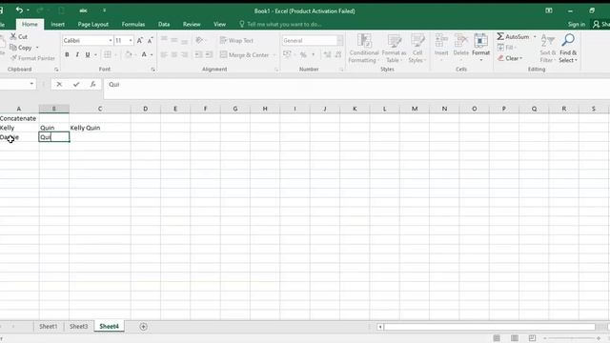Toggle Underline formatting
Image resolution: width=610 pixels, height=343 pixels.
click(88, 55)
